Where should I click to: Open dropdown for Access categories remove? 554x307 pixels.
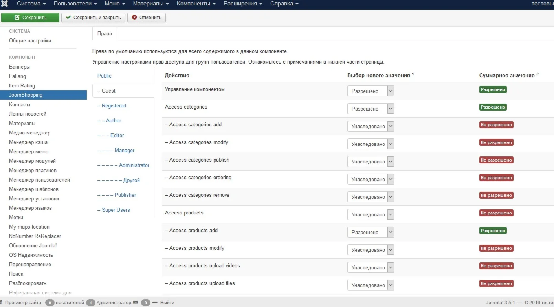click(x=371, y=197)
